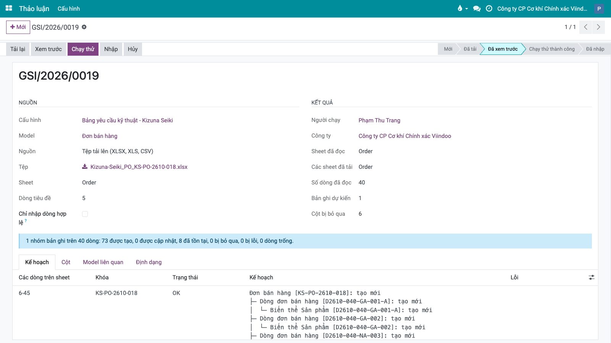This screenshot has height=343, width=611.
Task: Open Bảng yêu cầu kỹ thuật - Kizuna Seiki link
Action: tap(128, 120)
